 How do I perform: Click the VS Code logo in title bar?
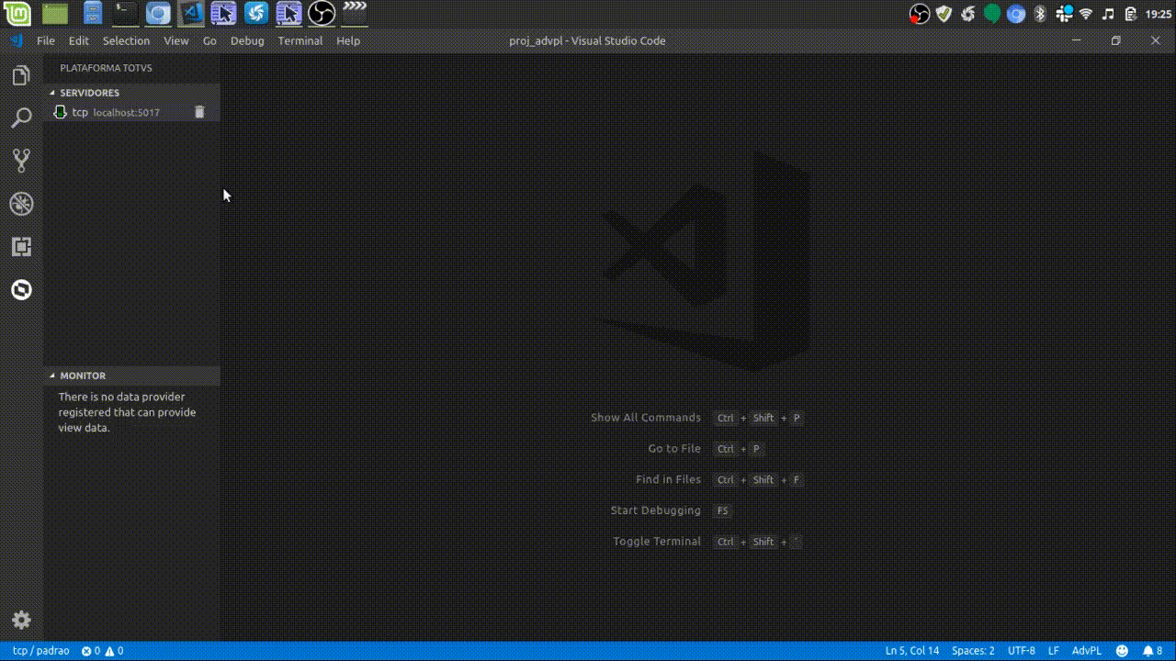(16, 40)
